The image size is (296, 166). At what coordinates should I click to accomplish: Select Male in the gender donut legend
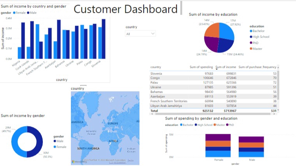[58, 141]
